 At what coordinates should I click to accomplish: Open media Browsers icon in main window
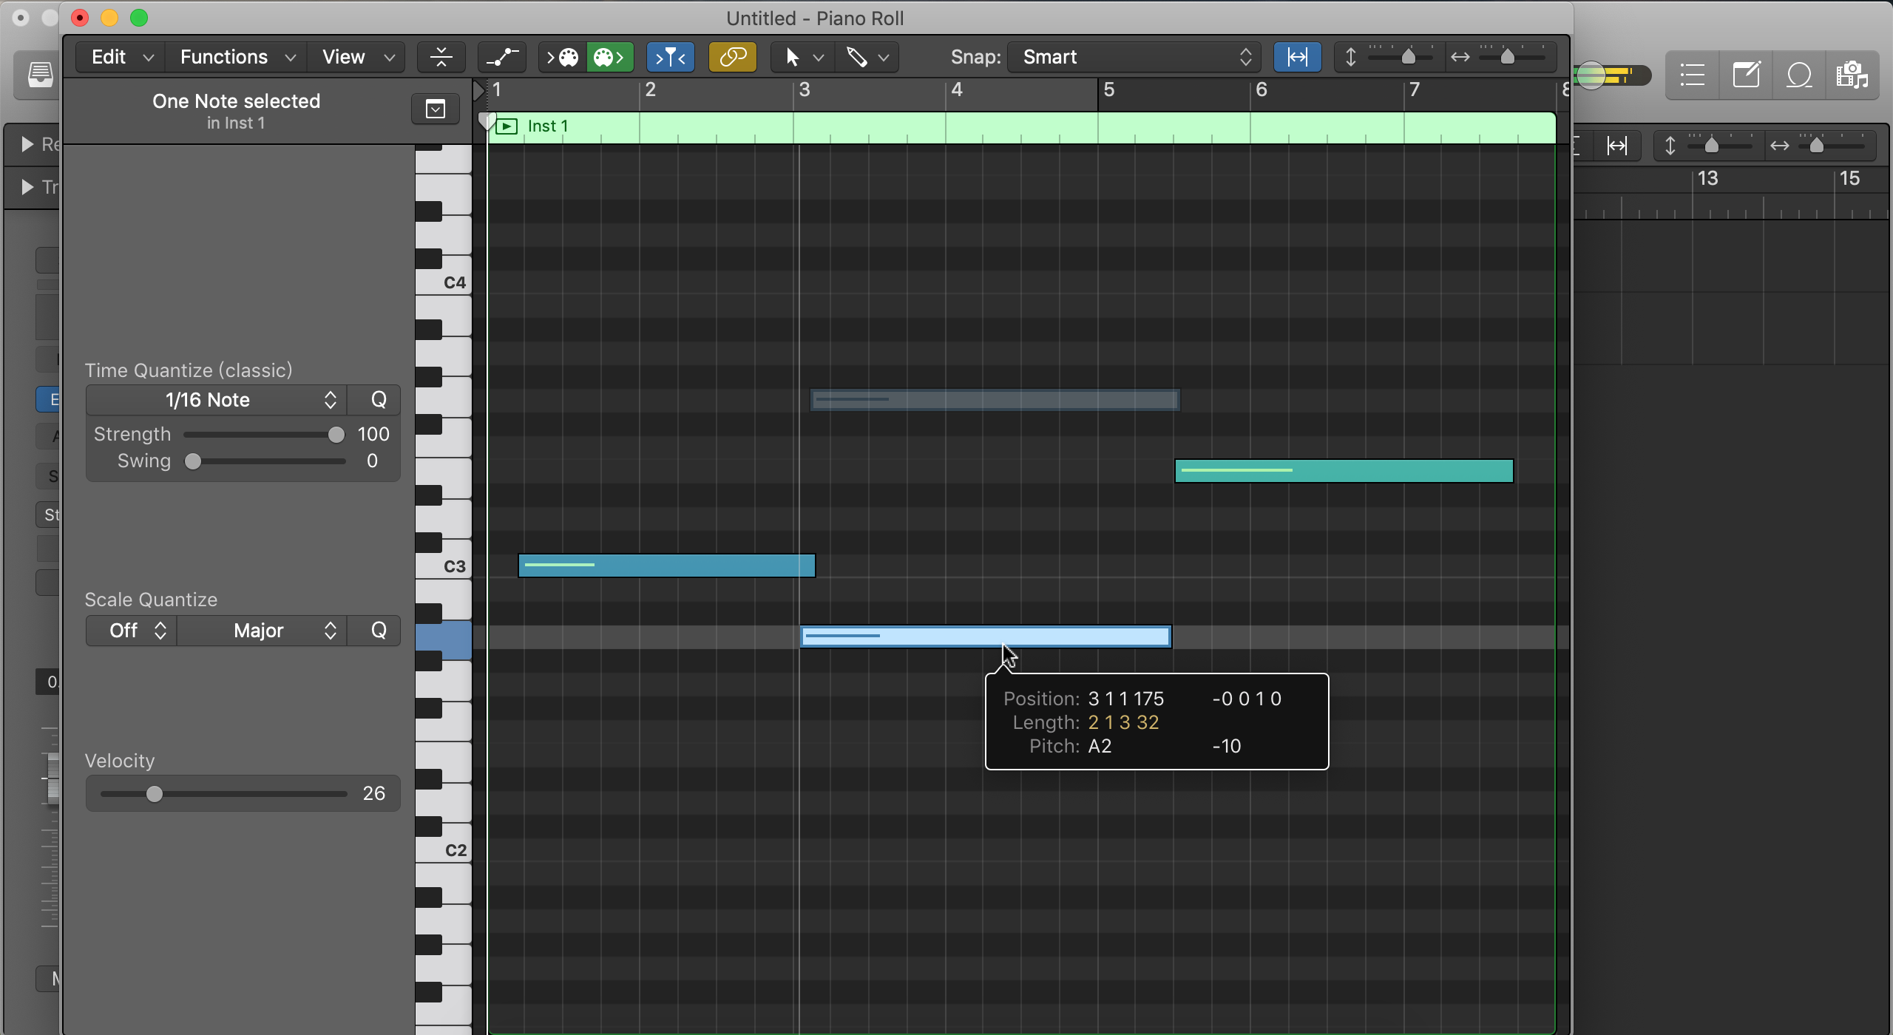pos(1852,75)
